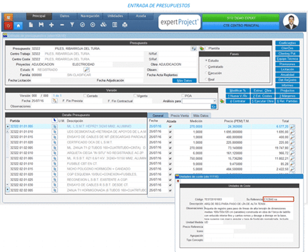Select the Real phase radio button

[x=206, y=79]
